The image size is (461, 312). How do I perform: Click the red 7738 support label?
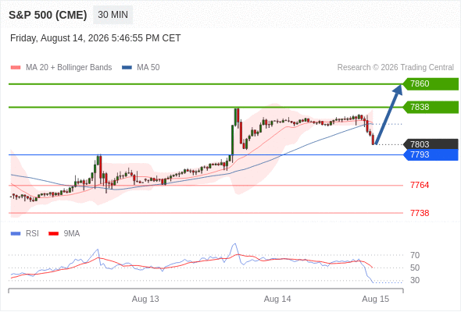(420, 213)
